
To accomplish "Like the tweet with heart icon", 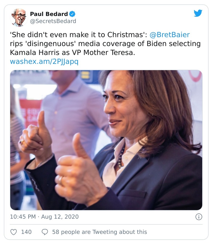I will (14, 232).
